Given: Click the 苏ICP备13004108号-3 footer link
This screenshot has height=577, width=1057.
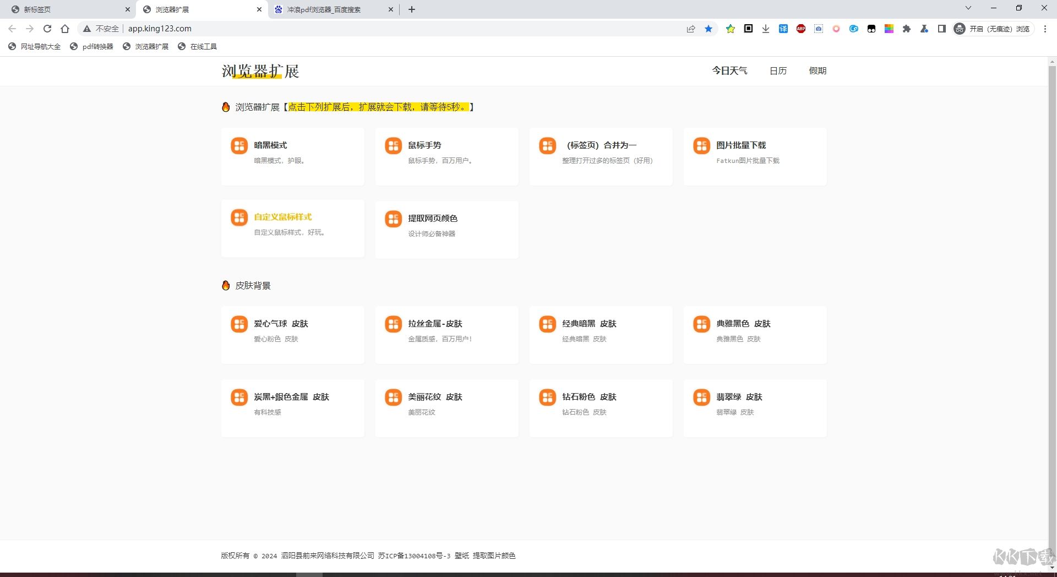Looking at the screenshot, I should click(414, 556).
